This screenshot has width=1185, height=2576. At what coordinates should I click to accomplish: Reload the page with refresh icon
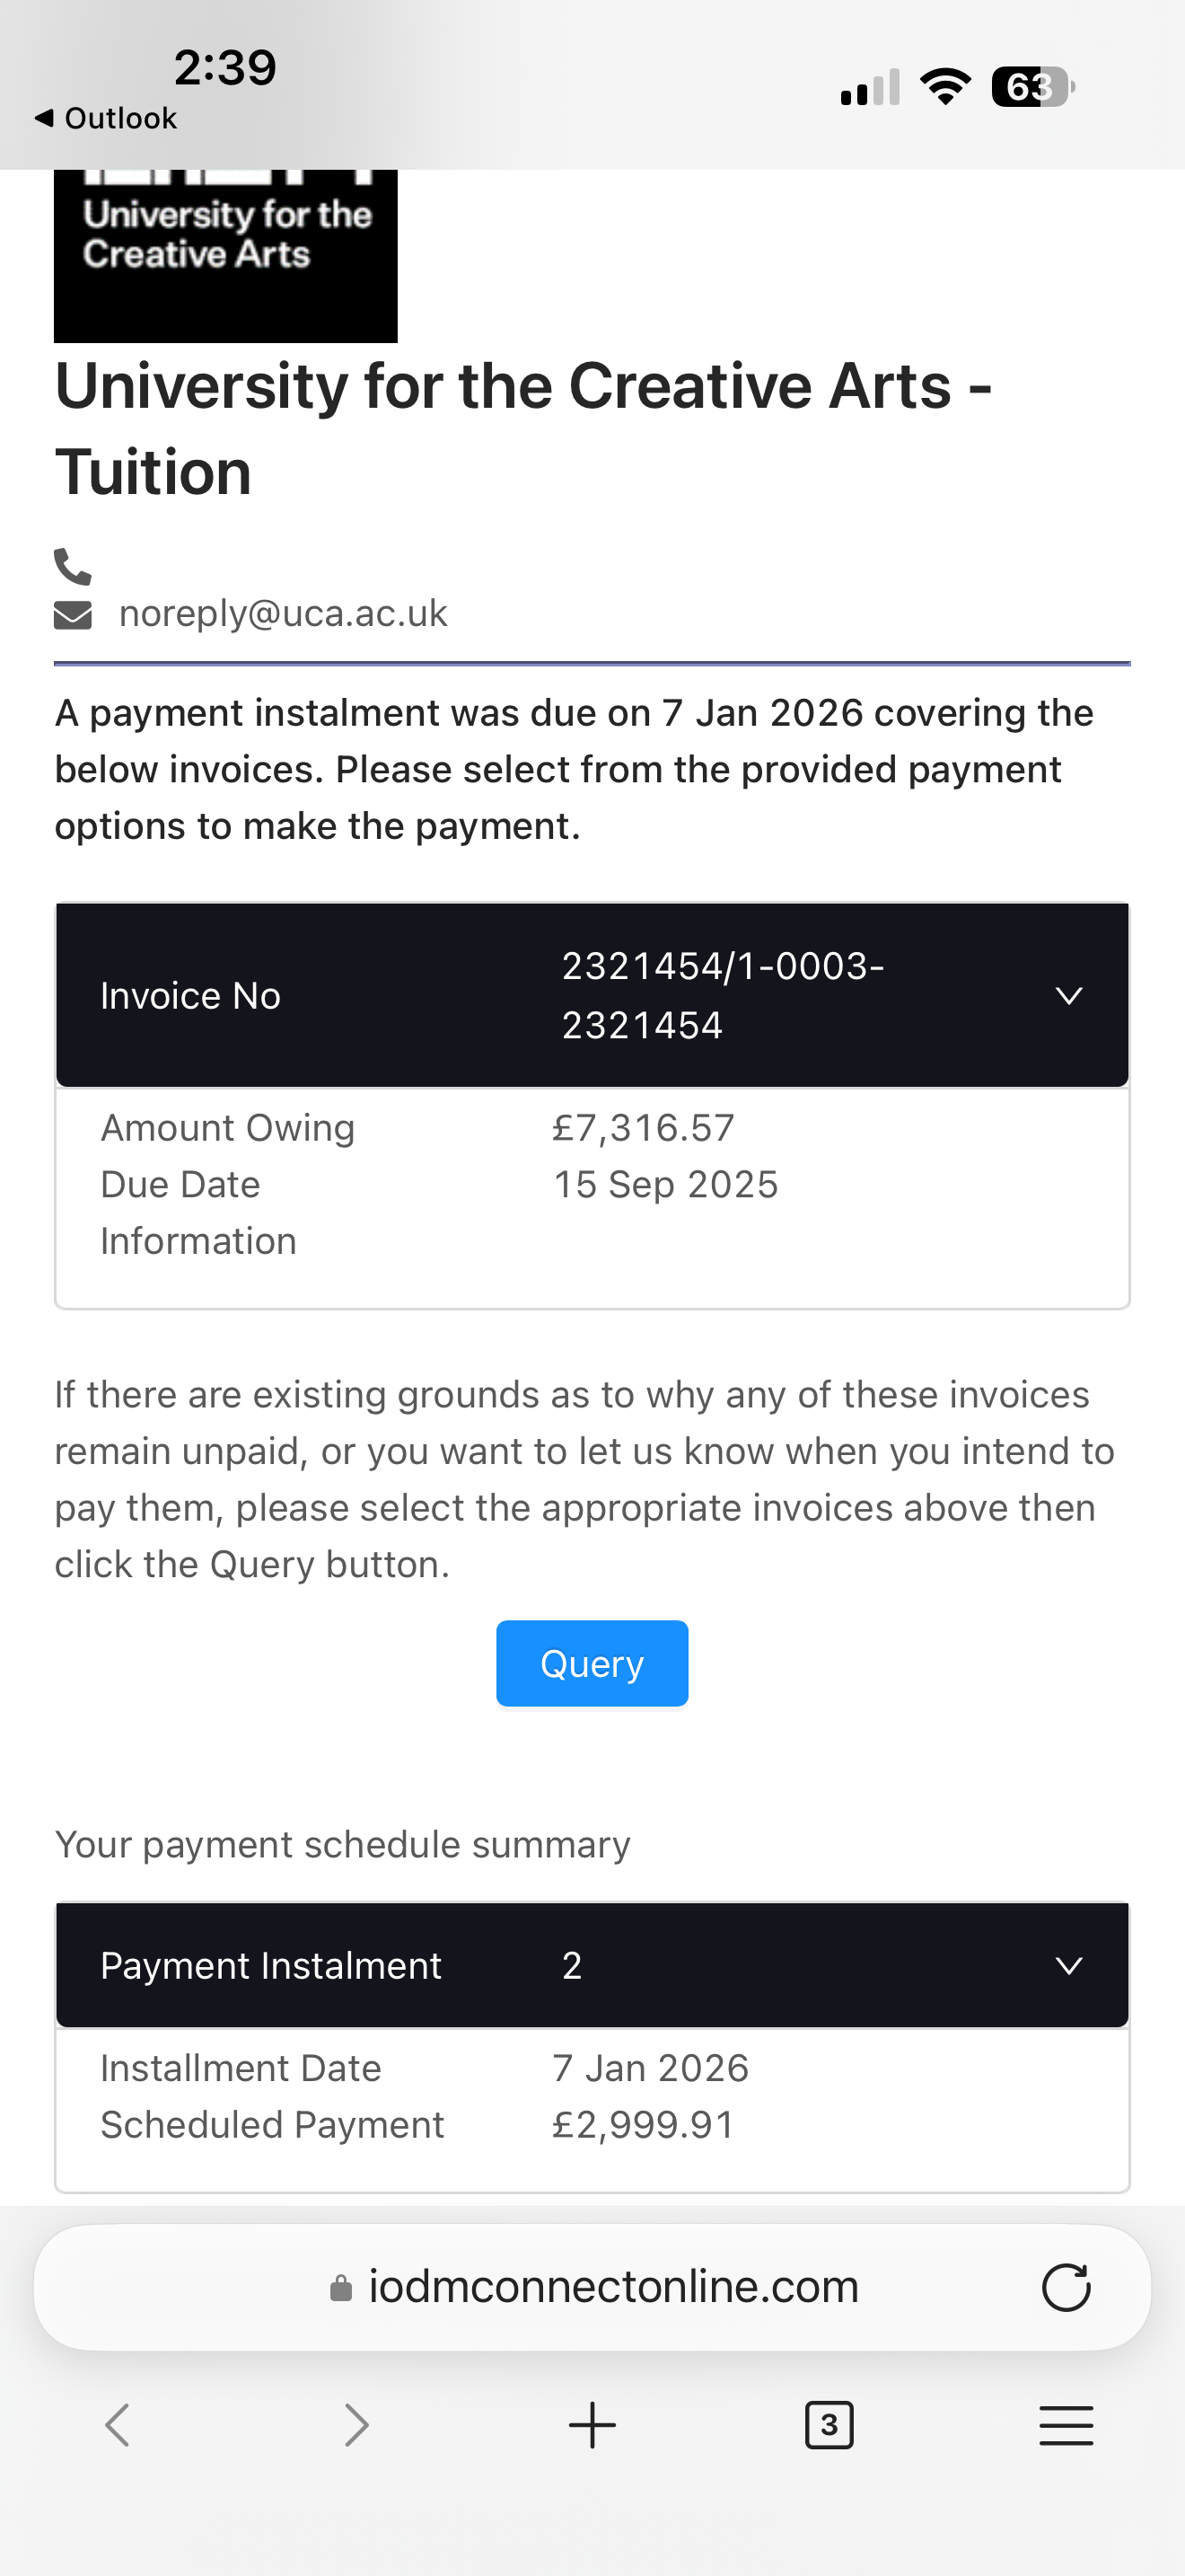click(x=1065, y=2288)
